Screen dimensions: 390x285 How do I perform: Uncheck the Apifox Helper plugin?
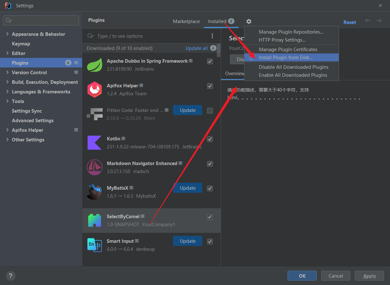click(x=210, y=86)
